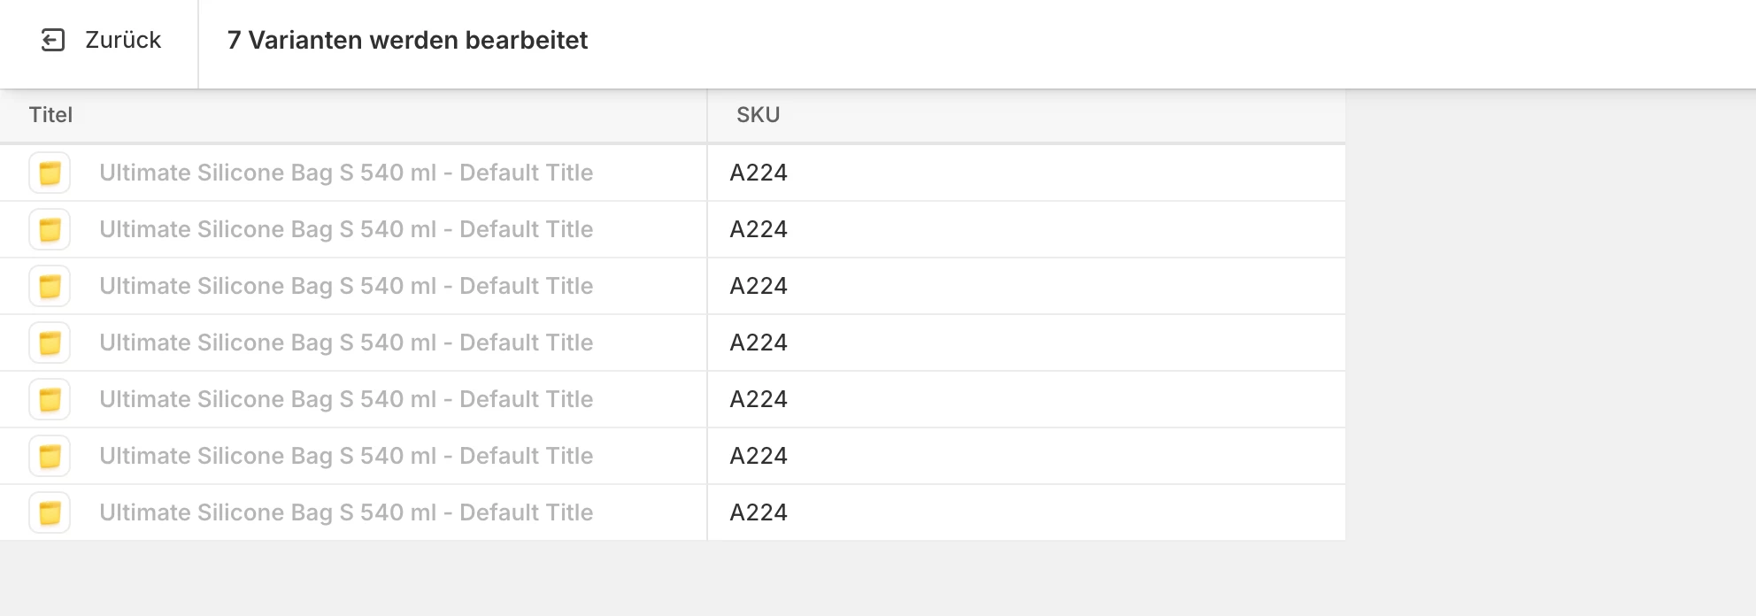Select the fifth row's yellow bag icon
The width and height of the screenshot is (1756, 616).
coord(50,399)
